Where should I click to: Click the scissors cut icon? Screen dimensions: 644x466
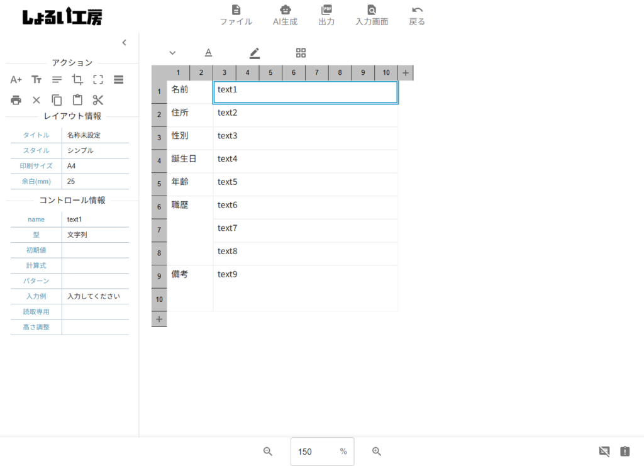click(x=97, y=100)
